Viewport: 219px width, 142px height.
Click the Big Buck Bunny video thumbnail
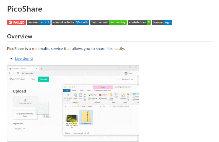coord(72,118)
